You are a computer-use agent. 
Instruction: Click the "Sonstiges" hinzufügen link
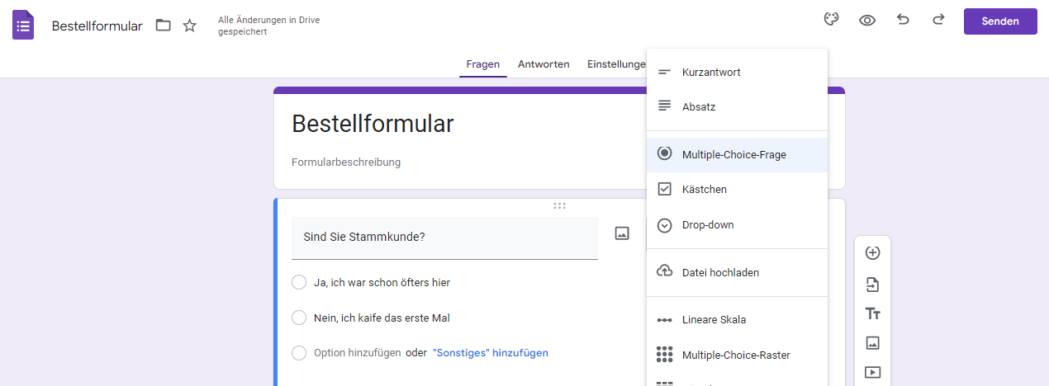[x=490, y=353]
